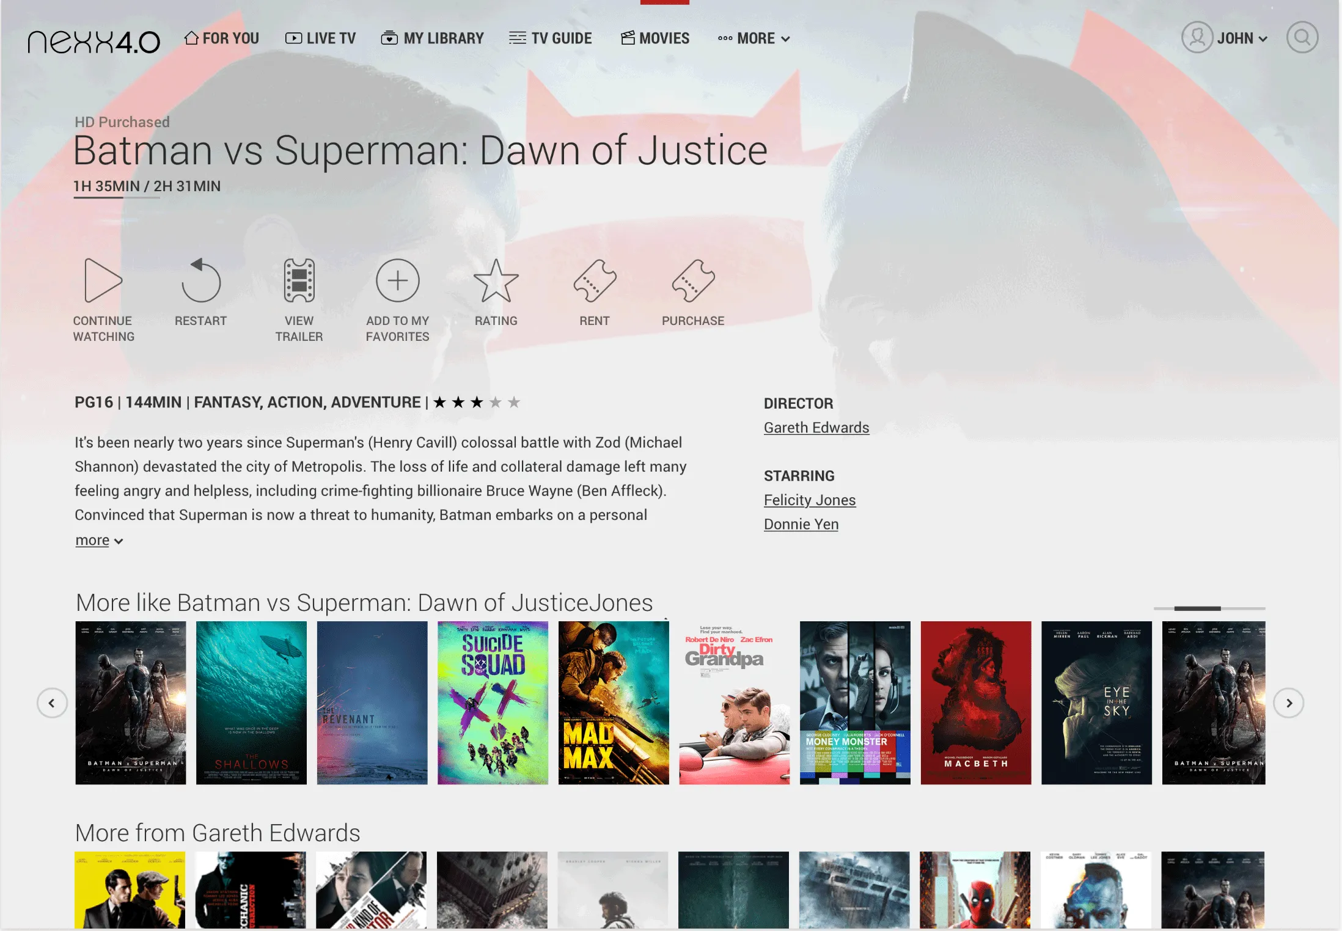Click the search magnifier icon
Viewport: 1342px width, 931px height.
pyautogui.click(x=1302, y=37)
